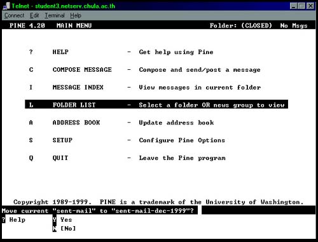Click 'Get help using Pine' description
318x242 pixels.
pos(176,52)
